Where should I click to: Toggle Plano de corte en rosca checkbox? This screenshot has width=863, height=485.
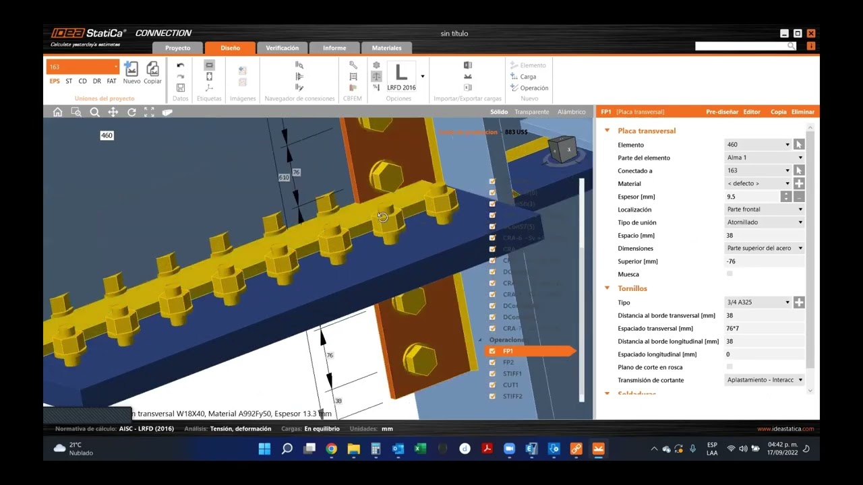[730, 367]
